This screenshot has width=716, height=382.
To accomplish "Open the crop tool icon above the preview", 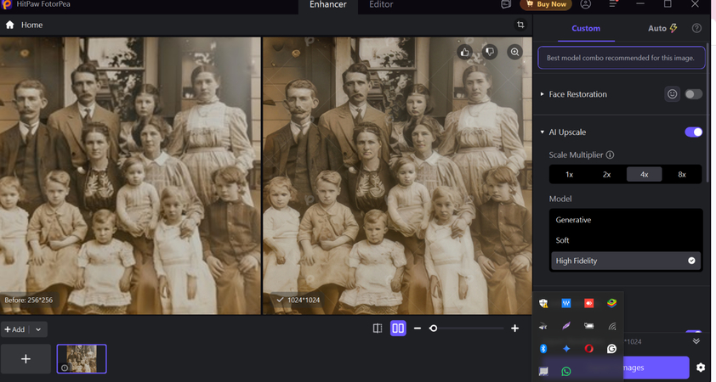I will click(x=520, y=25).
